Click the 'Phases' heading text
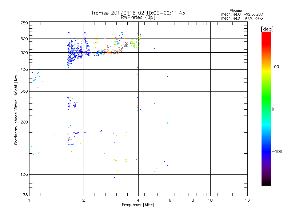The width and height of the screenshot is (291, 218). point(235,11)
